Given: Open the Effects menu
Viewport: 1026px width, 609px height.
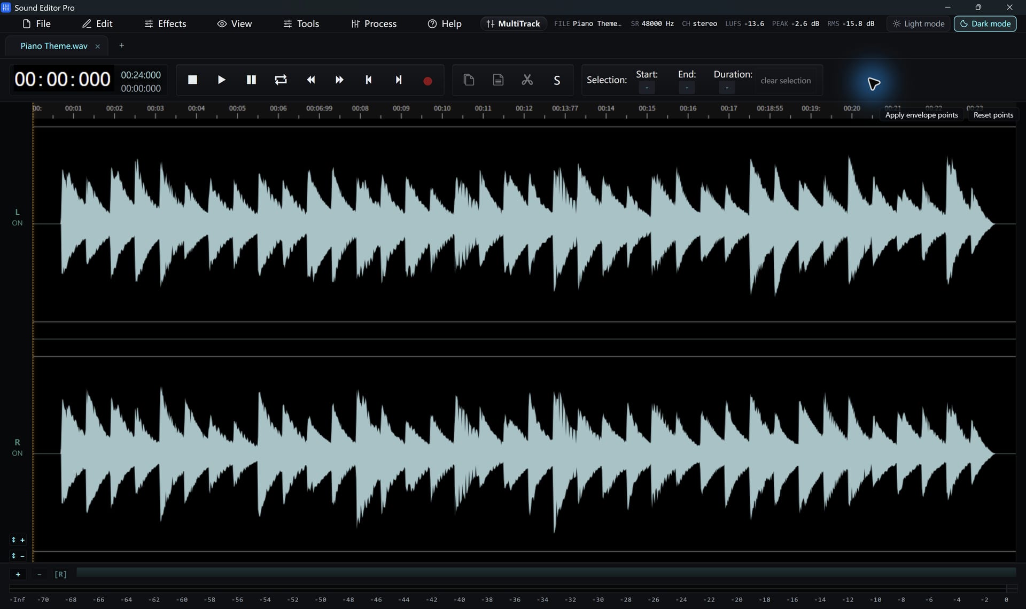Looking at the screenshot, I should tap(165, 24).
